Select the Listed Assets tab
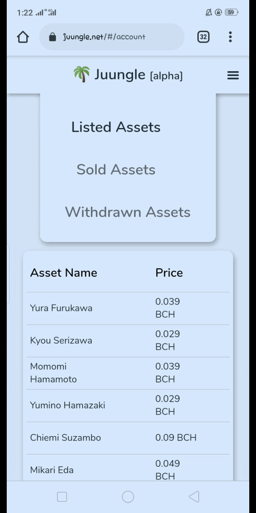 [116, 127]
